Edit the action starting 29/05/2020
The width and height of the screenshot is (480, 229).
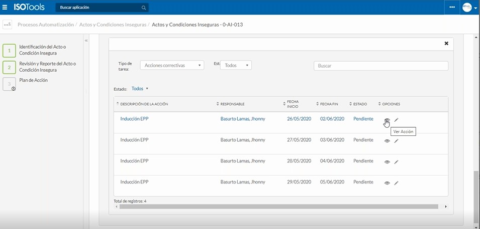396,183
